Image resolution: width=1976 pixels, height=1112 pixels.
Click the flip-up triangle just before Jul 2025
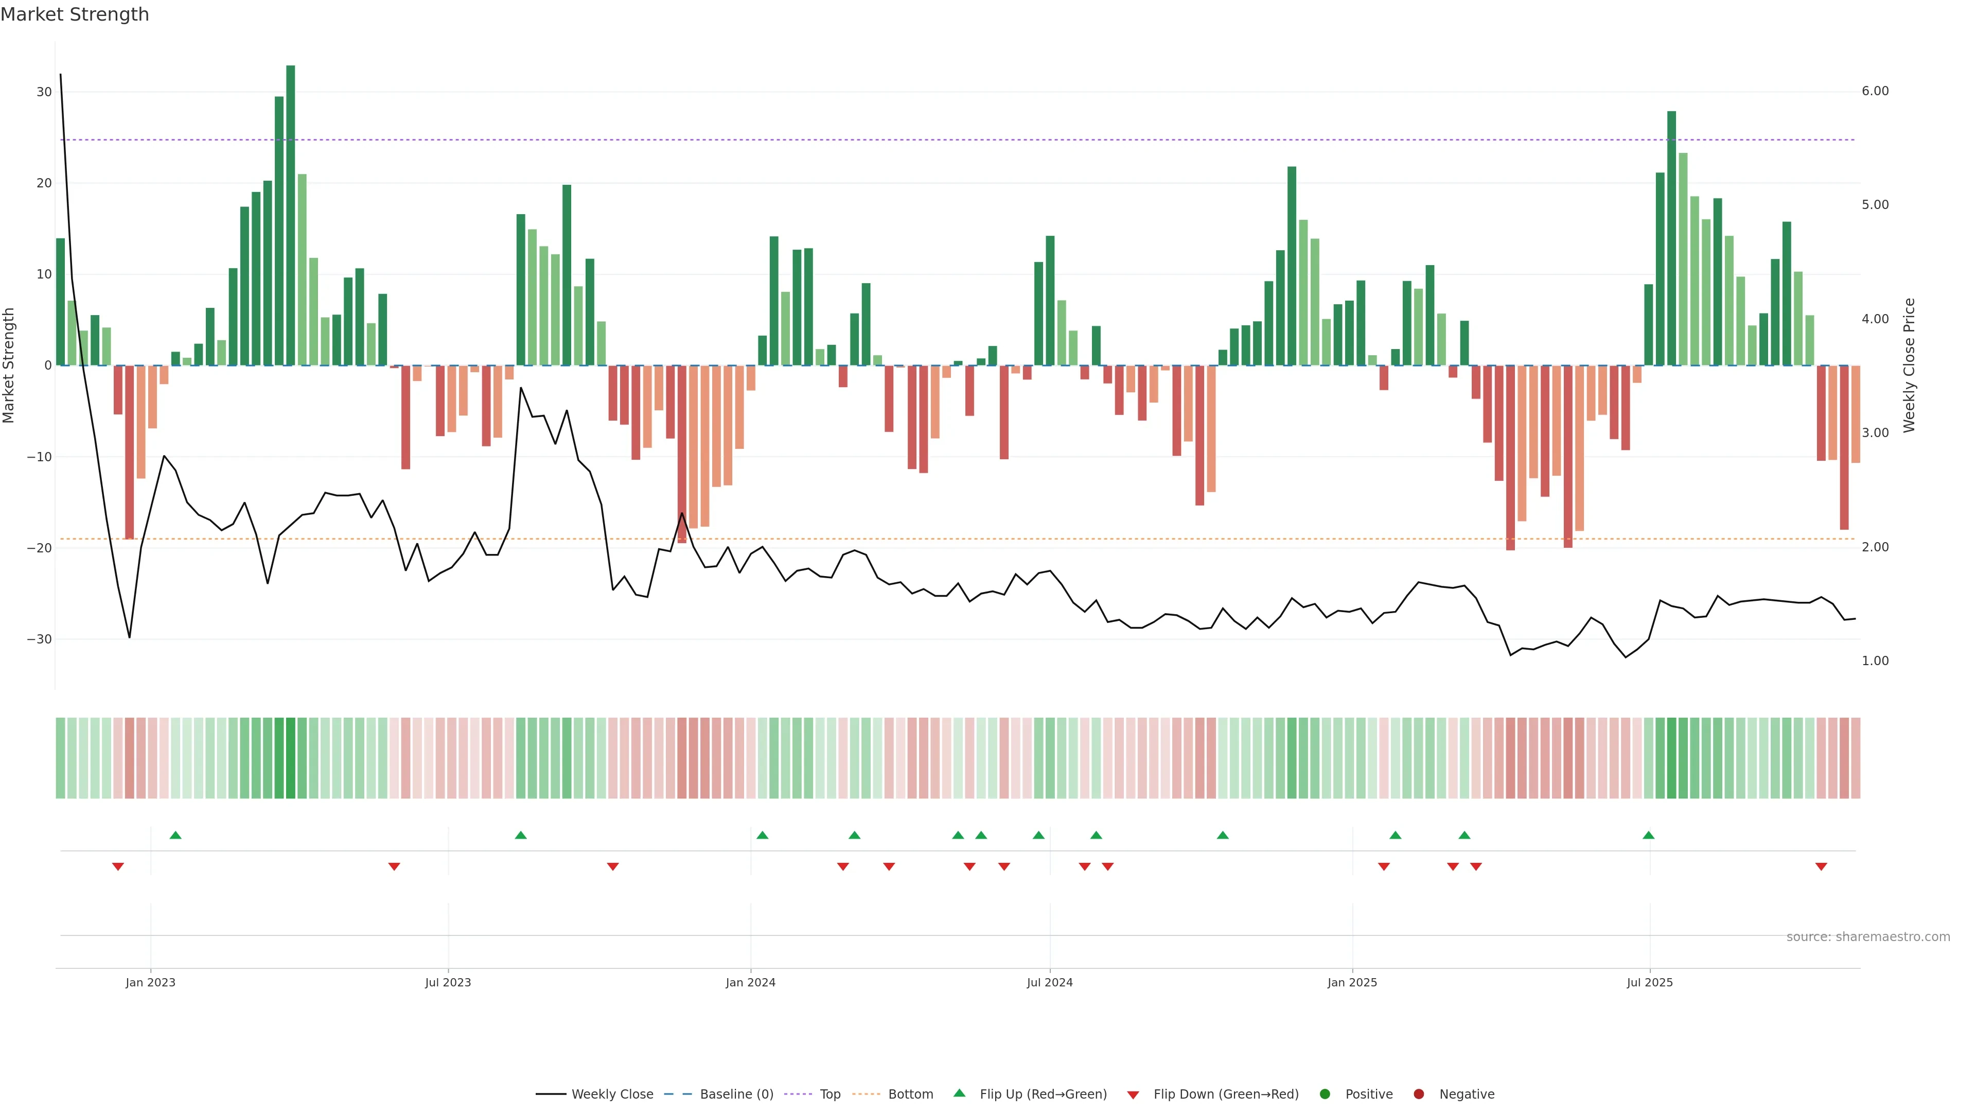(1648, 835)
